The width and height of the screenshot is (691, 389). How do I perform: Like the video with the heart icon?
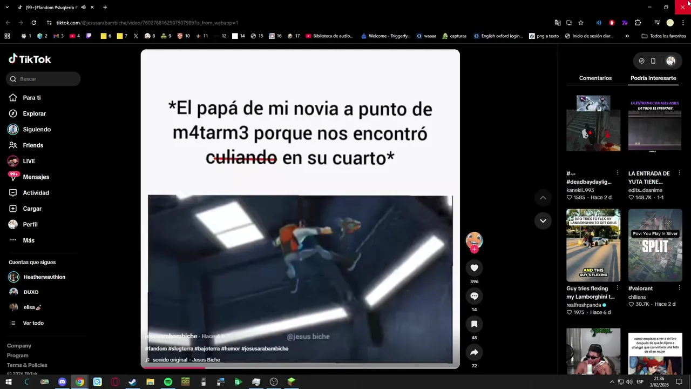474,268
